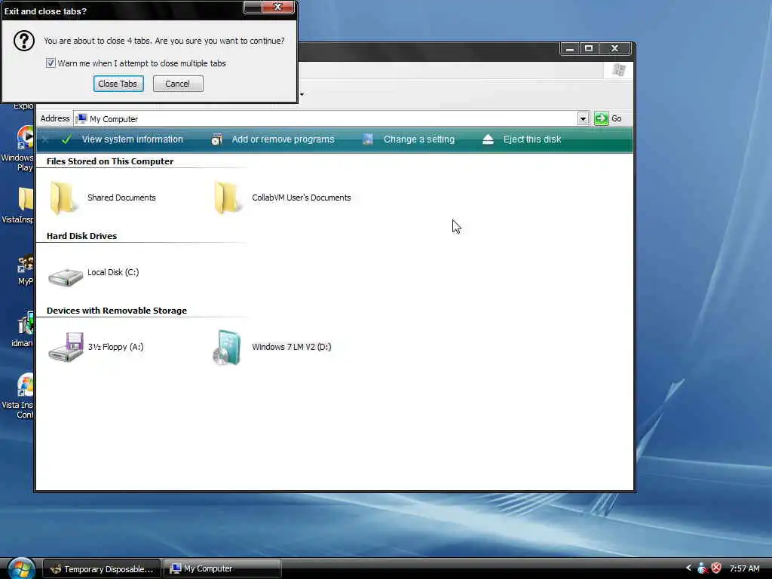
Task: Select CollabVM User's Documents folder icon
Action: pyautogui.click(x=228, y=198)
